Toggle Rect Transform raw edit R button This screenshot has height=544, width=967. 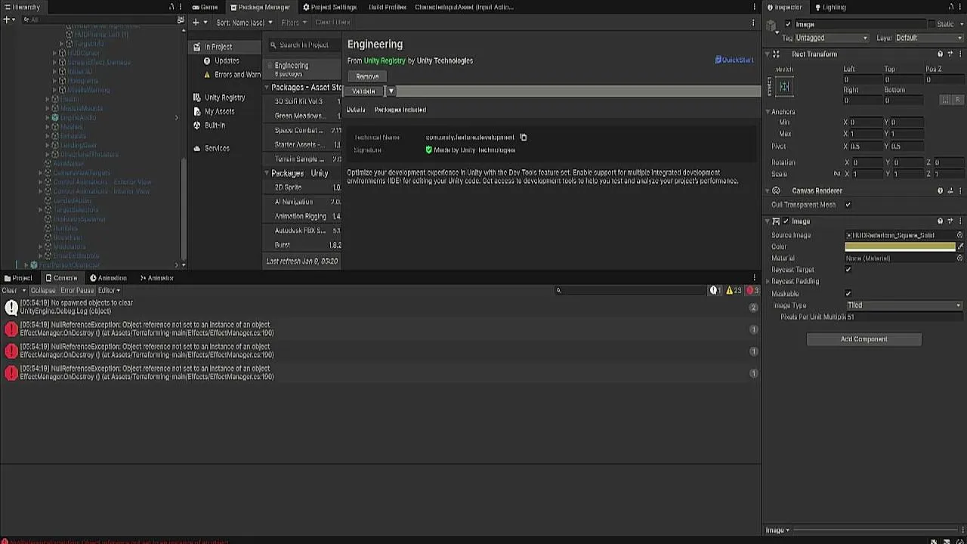[957, 100]
